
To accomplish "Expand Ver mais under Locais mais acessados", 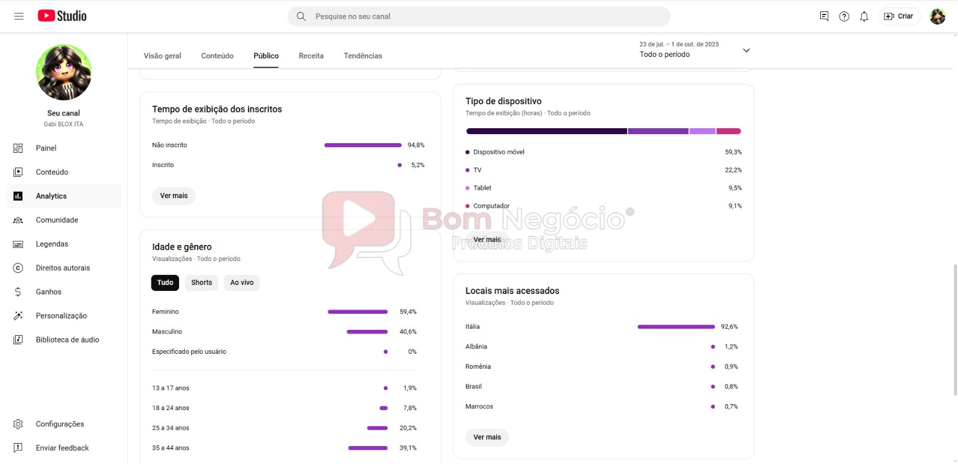I will click(x=487, y=437).
